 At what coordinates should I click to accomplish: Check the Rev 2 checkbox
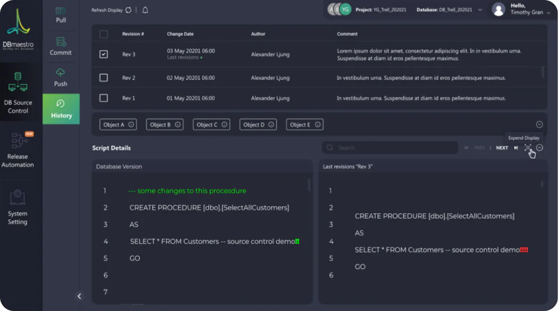(103, 78)
